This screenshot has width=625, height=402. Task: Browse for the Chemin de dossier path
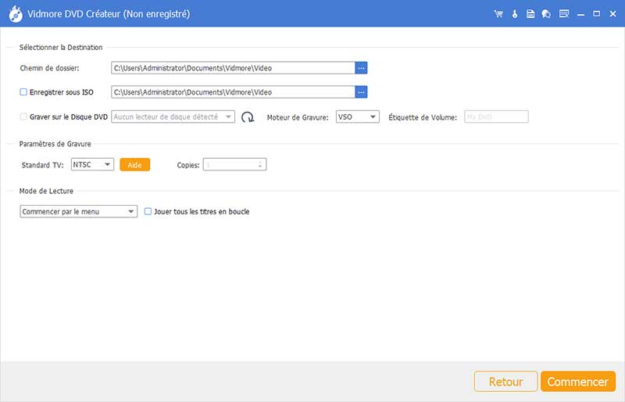(361, 68)
